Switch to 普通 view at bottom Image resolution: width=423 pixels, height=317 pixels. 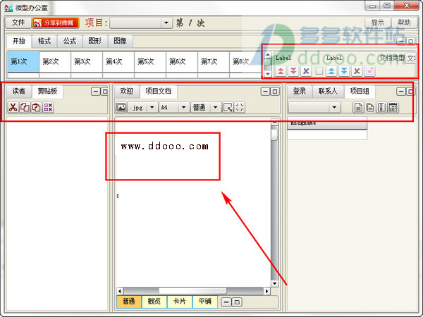click(x=129, y=302)
